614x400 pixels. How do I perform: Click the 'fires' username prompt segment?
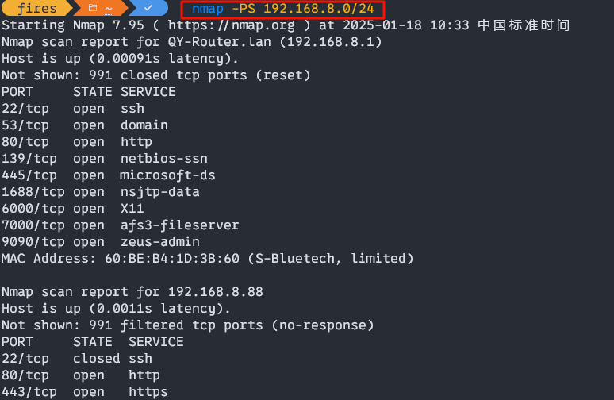pos(37,8)
